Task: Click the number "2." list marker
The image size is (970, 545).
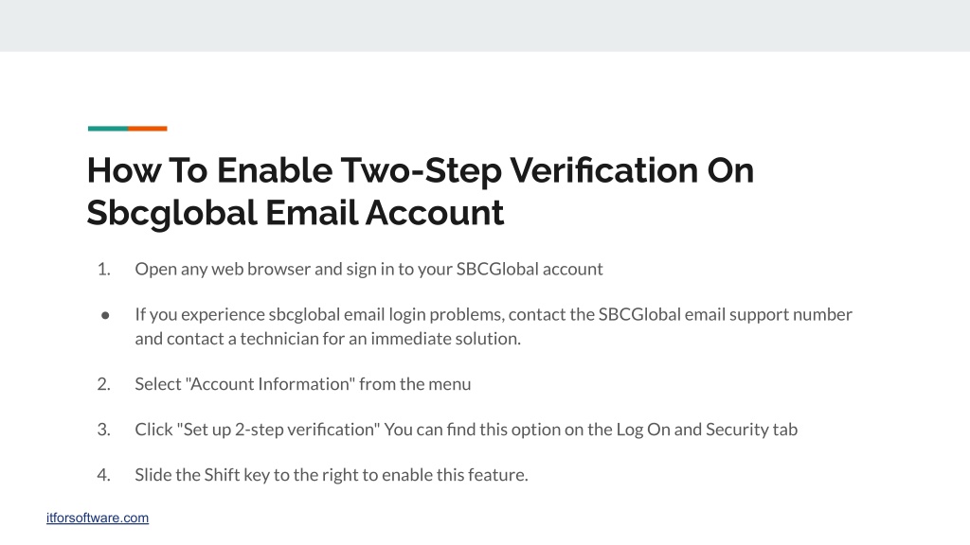Action: pyautogui.click(x=104, y=384)
